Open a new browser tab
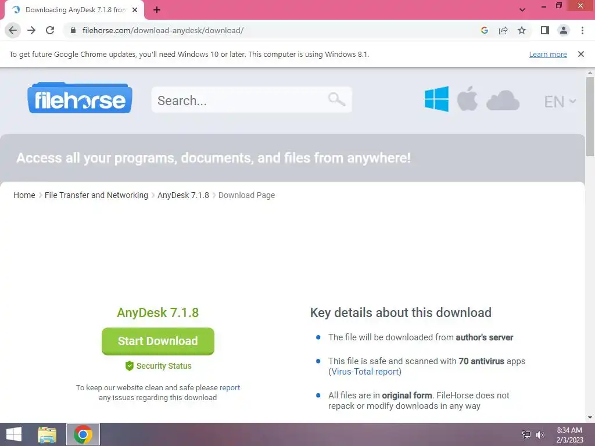Screen dimensions: 595x446 (x=157, y=10)
